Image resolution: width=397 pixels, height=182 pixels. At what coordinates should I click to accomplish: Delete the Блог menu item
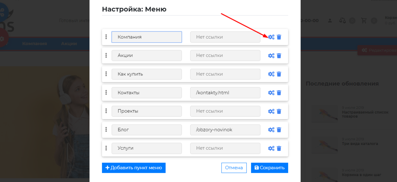click(x=279, y=130)
